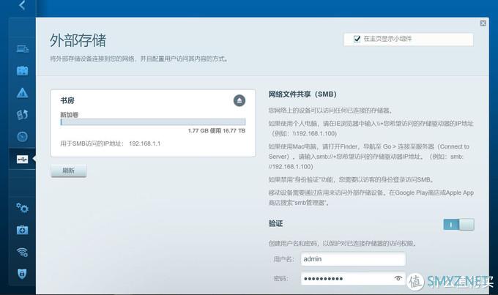The image size is (498, 295).
Task: Open Connectivity gears icon in sidebar
Action: [x=22, y=208]
